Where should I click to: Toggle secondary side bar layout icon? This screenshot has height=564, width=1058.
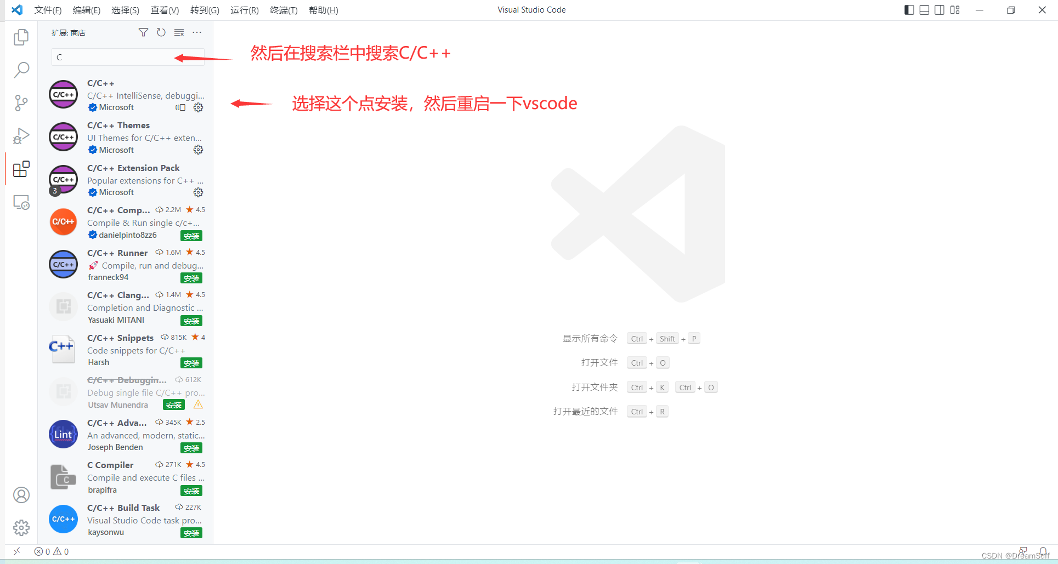[940, 10]
